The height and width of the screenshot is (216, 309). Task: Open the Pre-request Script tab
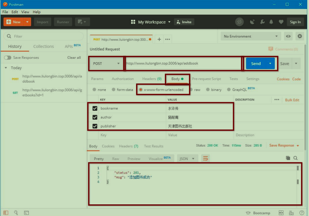click(x=206, y=79)
